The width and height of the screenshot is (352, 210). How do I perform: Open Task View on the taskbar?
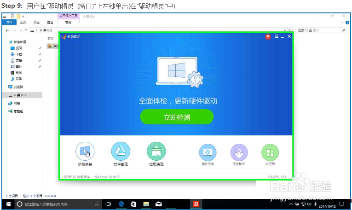tap(108, 204)
